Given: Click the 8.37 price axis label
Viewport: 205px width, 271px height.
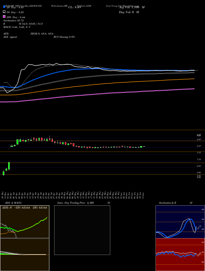Looking at the screenshot, I should pyautogui.click(x=199, y=146).
